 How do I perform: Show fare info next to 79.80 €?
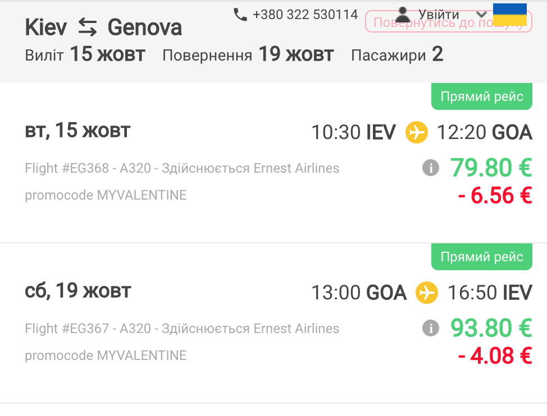[x=431, y=168]
